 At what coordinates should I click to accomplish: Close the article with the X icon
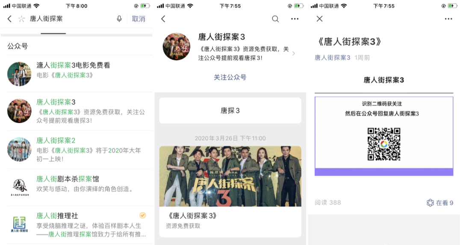pyautogui.click(x=319, y=19)
